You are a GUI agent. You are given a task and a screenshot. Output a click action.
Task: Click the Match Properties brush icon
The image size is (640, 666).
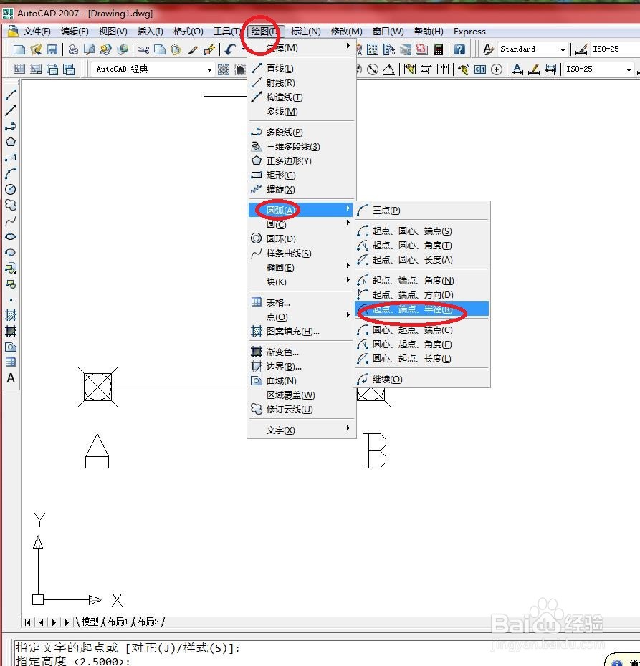(193, 49)
